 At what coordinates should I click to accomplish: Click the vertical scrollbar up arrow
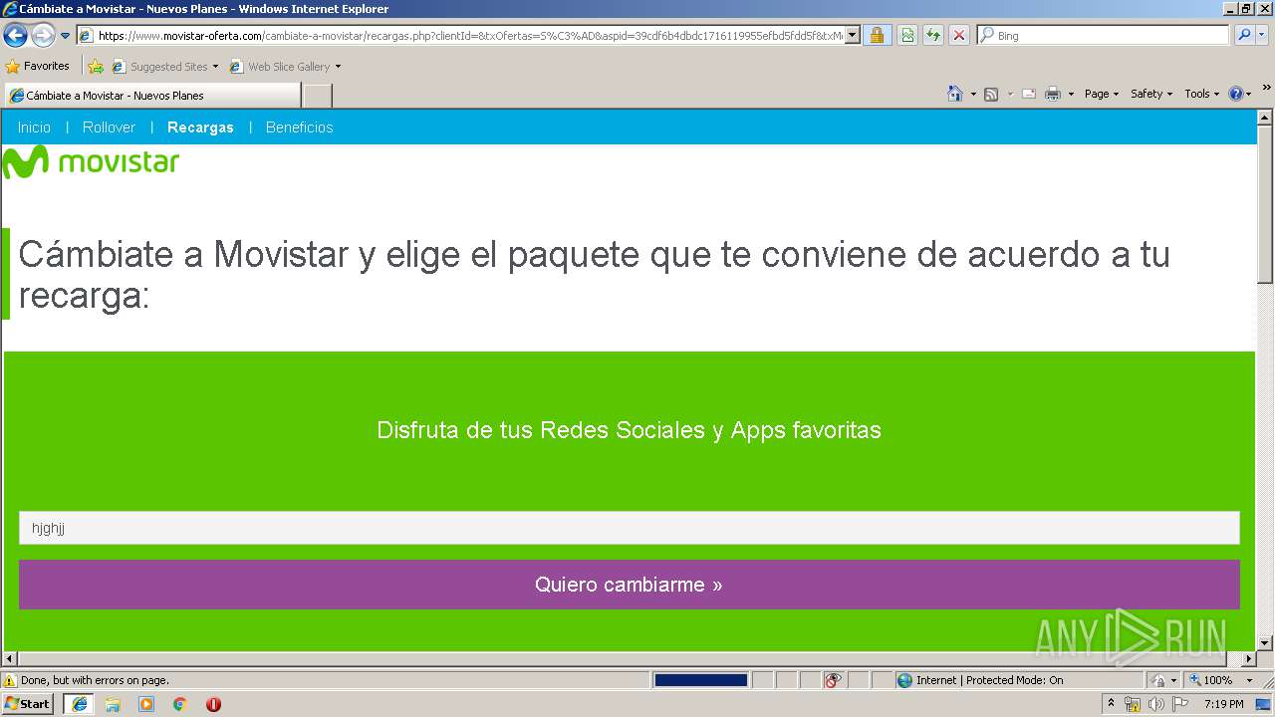1265,118
